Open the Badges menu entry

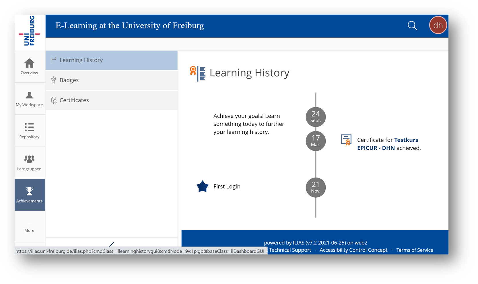coord(112,80)
